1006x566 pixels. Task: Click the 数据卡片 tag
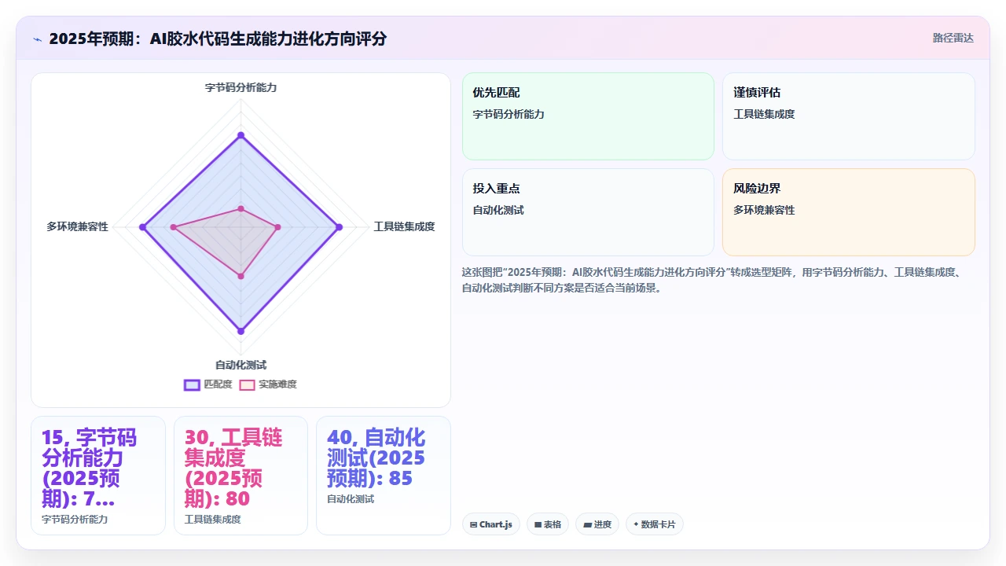[x=655, y=524]
